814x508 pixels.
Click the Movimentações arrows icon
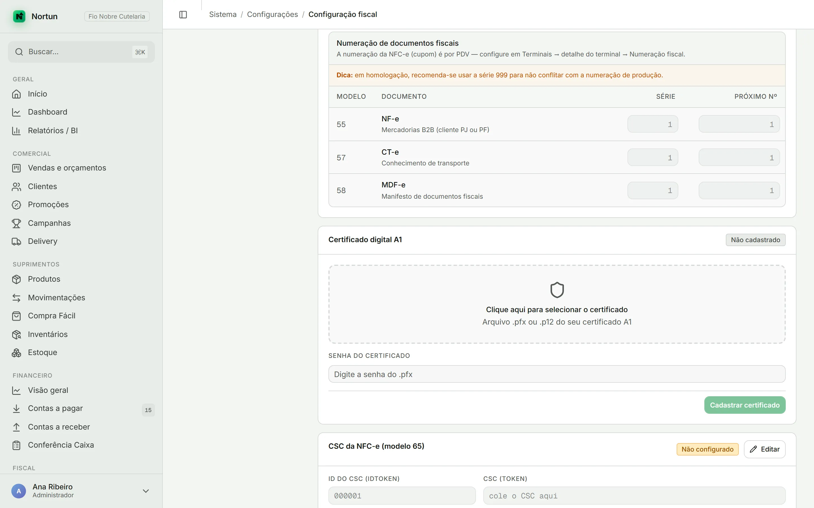pos(16,297)
